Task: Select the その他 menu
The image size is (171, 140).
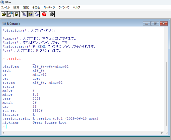Action: point(36,7)
